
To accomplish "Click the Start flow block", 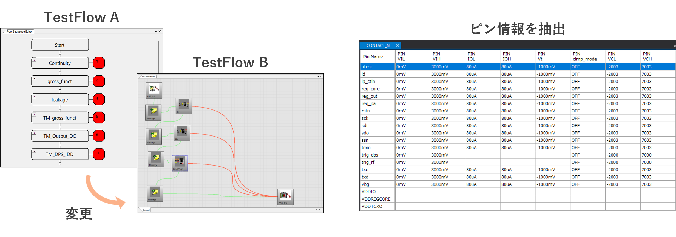I will tap(60, 45).
